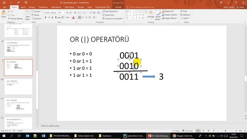Open Align Text dropdown
247x139 pixels.
(109, 15)
